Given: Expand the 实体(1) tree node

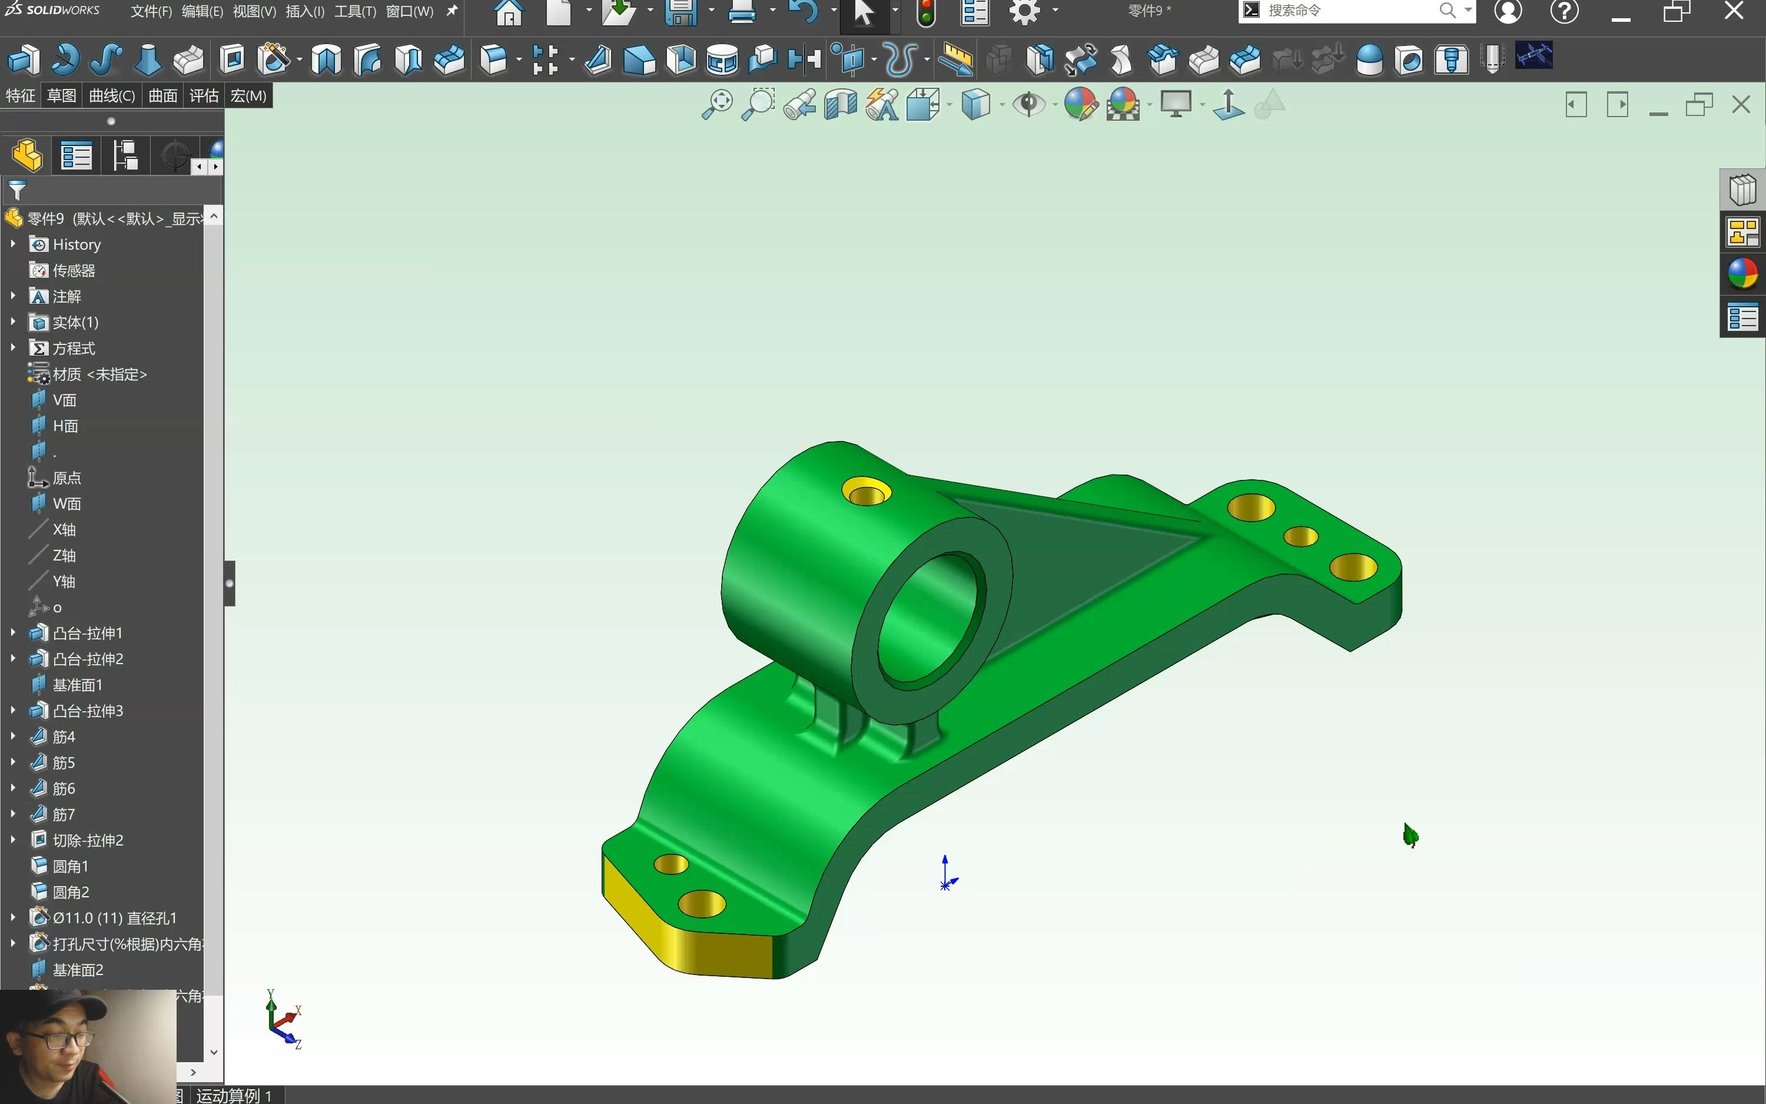Looking at the screenshot, I should tap(13, 321).
